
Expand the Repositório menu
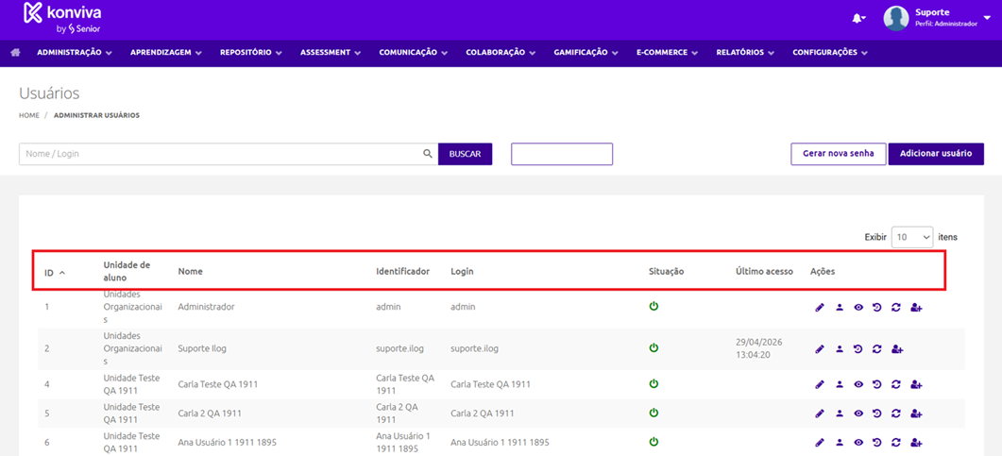[251, 53]
